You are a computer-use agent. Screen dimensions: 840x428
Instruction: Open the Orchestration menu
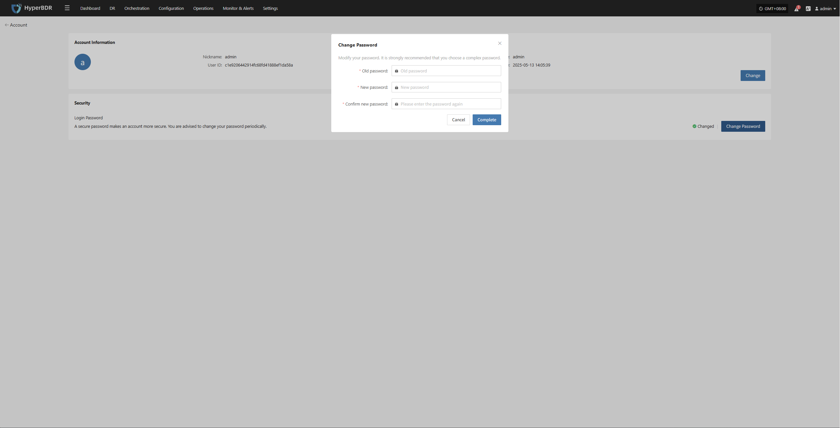pos(137,8)
